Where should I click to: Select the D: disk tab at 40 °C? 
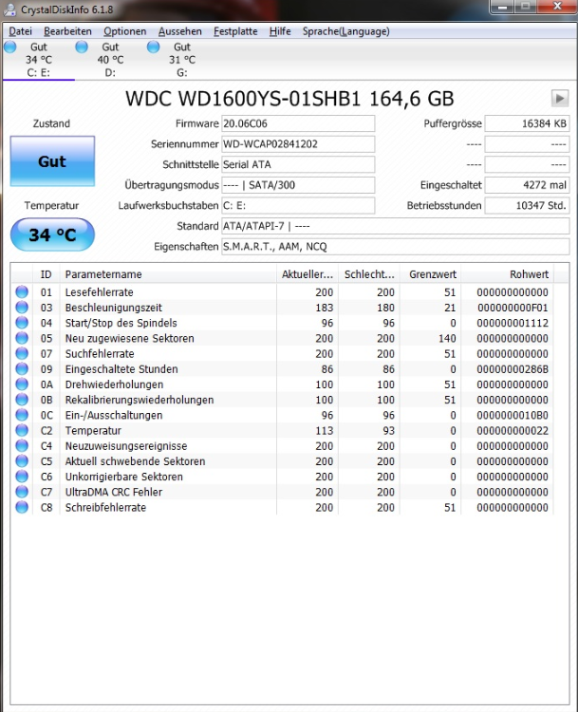tap(110, 60)
